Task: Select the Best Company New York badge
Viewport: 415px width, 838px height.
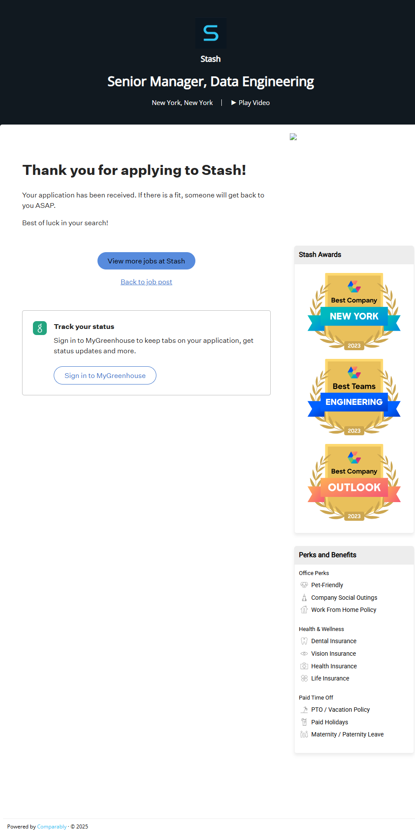Action: (354, 311)
